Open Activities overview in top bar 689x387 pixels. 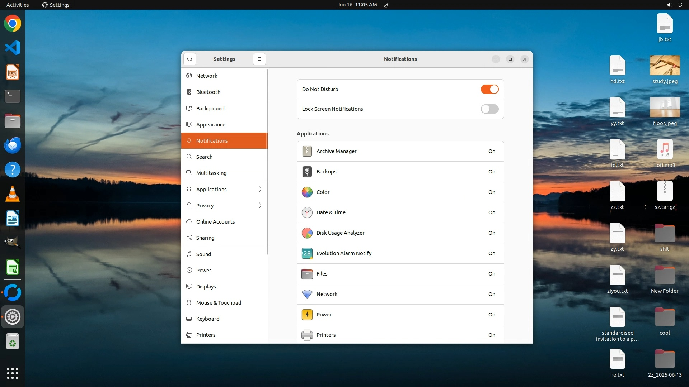18,5
